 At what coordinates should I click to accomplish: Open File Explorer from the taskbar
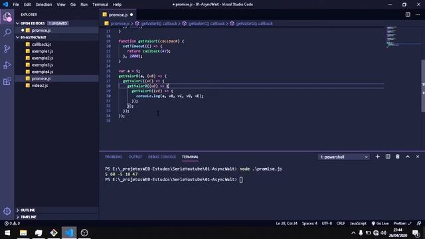click(23, 233)
